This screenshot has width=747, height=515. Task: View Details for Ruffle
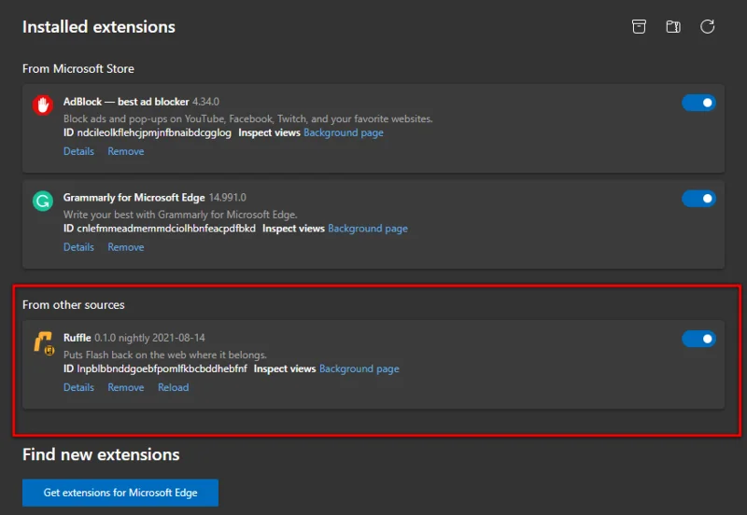[78, 387]
